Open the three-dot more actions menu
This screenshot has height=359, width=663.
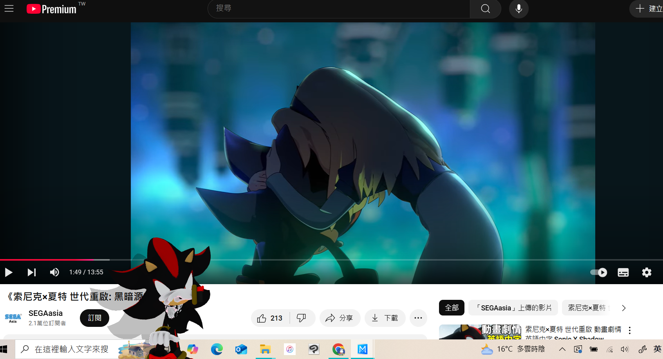coord(418,318)
